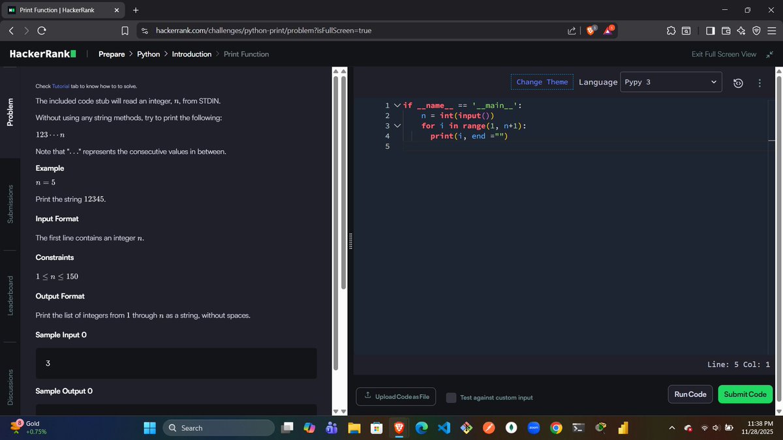Click the Upload Code as File control
The image size is (783, 440).
tap(395, 396)
